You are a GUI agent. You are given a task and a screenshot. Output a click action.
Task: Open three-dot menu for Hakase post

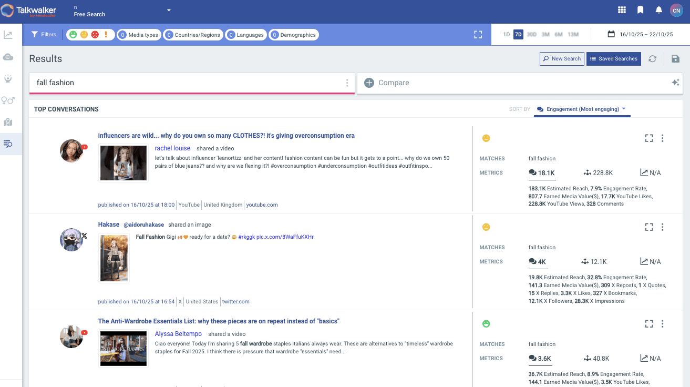(x=662, y=227)
